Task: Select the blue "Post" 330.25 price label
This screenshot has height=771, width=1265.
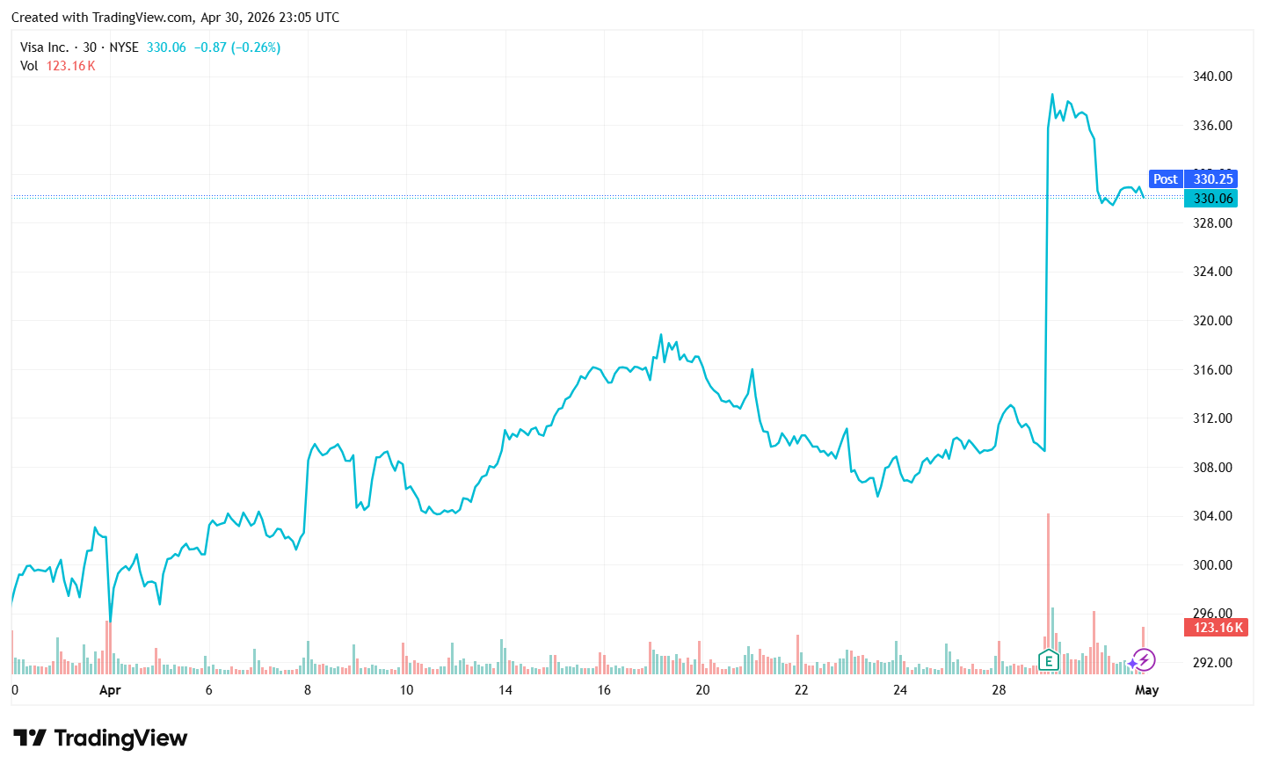Action: (1193, 179)
